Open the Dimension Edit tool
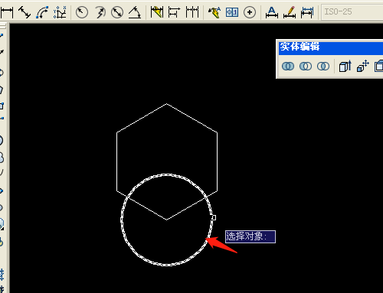This screenshot has height=293, width=383. [x=272, y=12]
